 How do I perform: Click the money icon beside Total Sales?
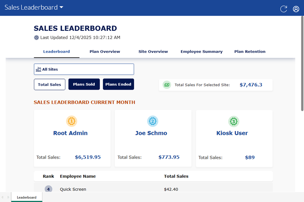(x=167, y=85)
